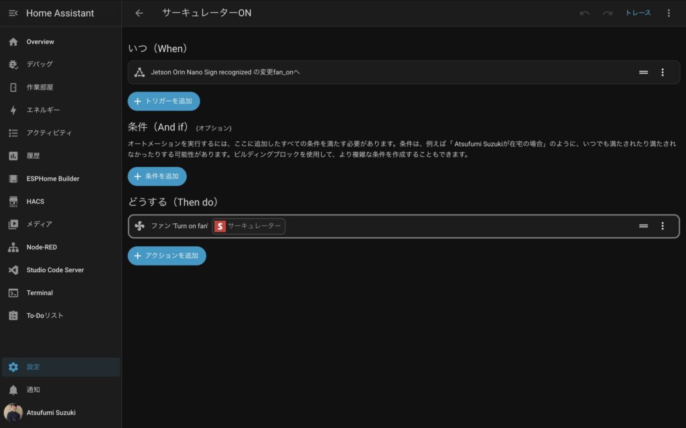Open the Terminal sidebar item

[x=39, y=293]
